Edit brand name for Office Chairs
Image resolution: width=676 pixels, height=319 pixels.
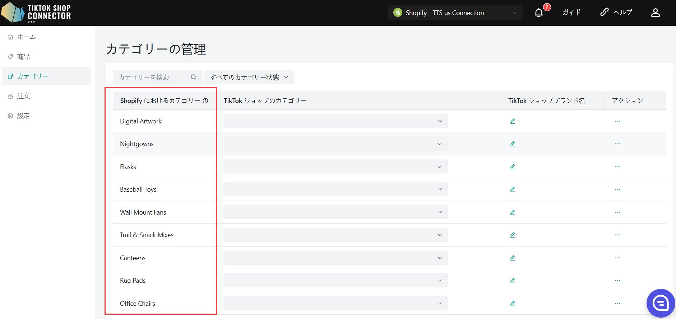pyautogui.click(x=513, y=304)
